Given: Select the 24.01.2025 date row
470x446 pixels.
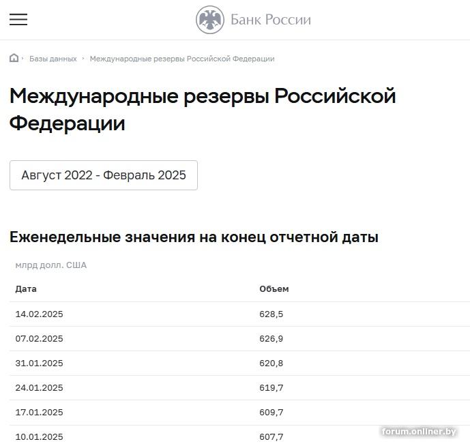Looking at the screenshot, I should [39, 388].
